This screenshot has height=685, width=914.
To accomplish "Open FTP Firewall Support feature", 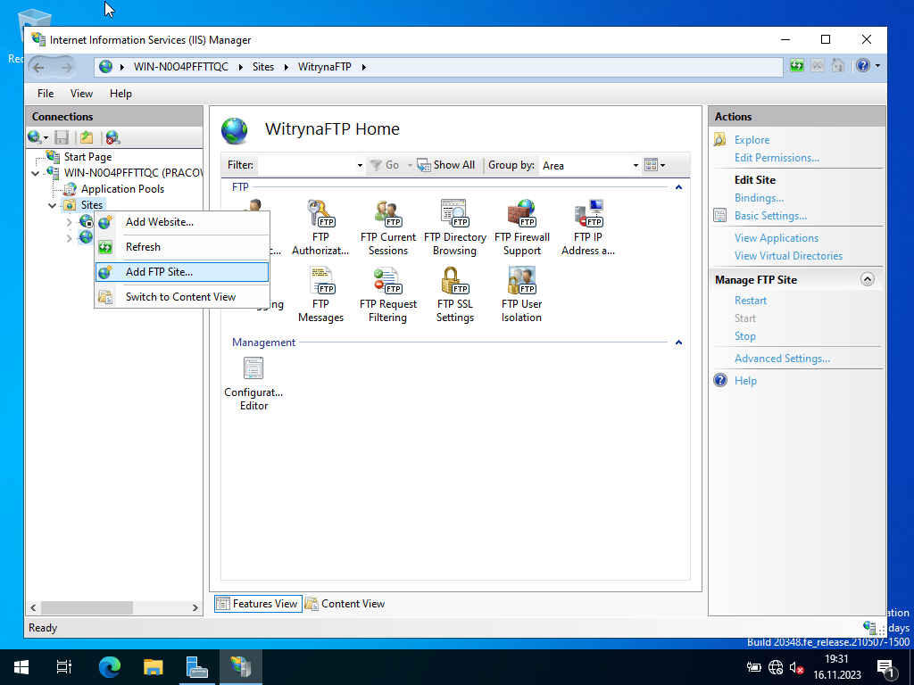I will pos(521,227).
